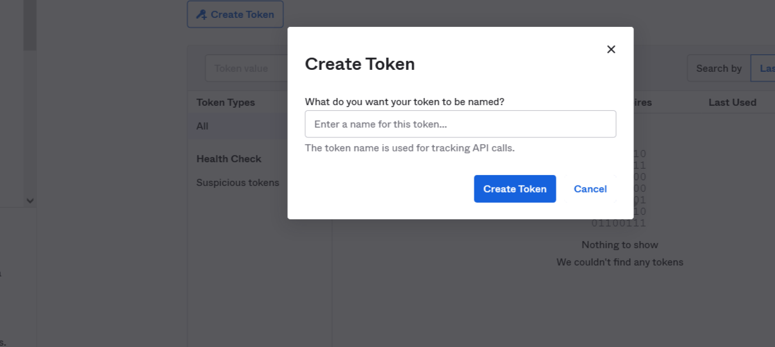
Task: Click the Create Token dialog title
Action: coord(360,63)
